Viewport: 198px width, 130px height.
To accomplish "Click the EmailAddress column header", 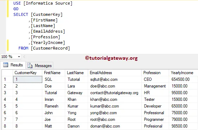I will [115, 73].
